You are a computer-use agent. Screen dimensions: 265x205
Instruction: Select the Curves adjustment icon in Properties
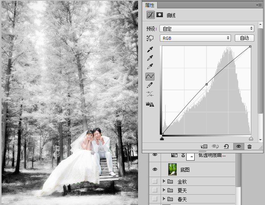point(150,15)
